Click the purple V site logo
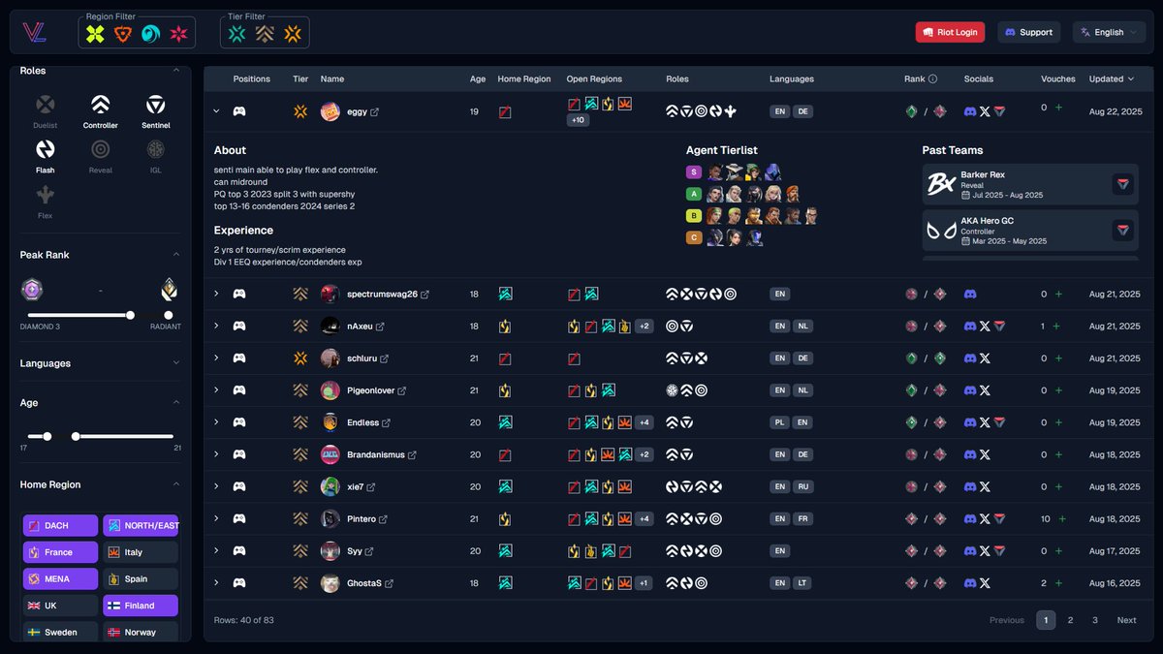 pos(34,32)
